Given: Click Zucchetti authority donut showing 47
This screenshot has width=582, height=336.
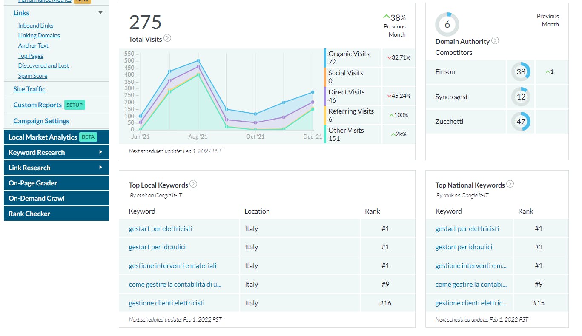Looking at the screenshot, I should pyautogui.click(x=521, y=121).
